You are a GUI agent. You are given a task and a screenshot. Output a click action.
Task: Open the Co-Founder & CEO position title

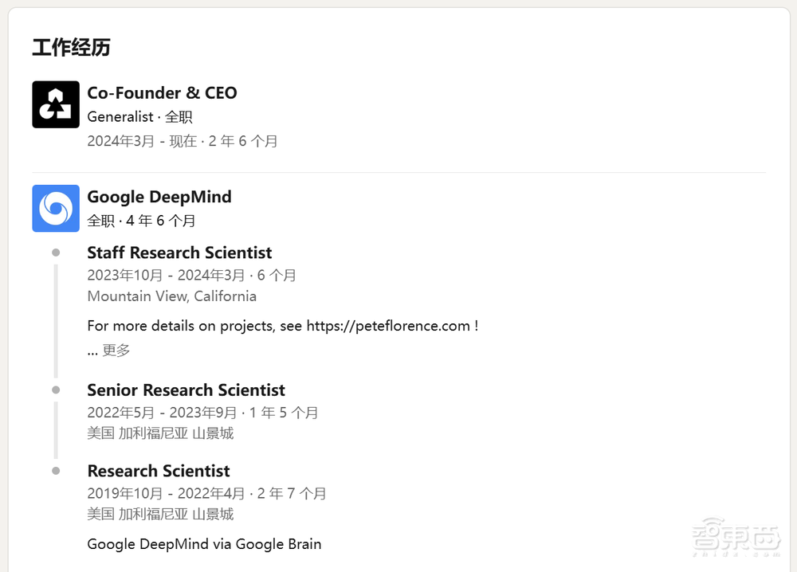pyautogui.click(x=162, y=93)
